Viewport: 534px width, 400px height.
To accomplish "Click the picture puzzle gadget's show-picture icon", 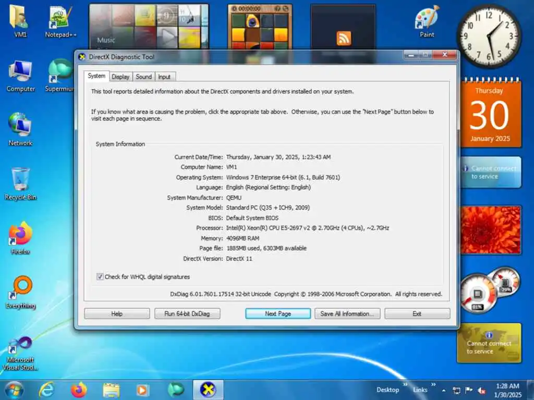I will [x=277, y=8].
